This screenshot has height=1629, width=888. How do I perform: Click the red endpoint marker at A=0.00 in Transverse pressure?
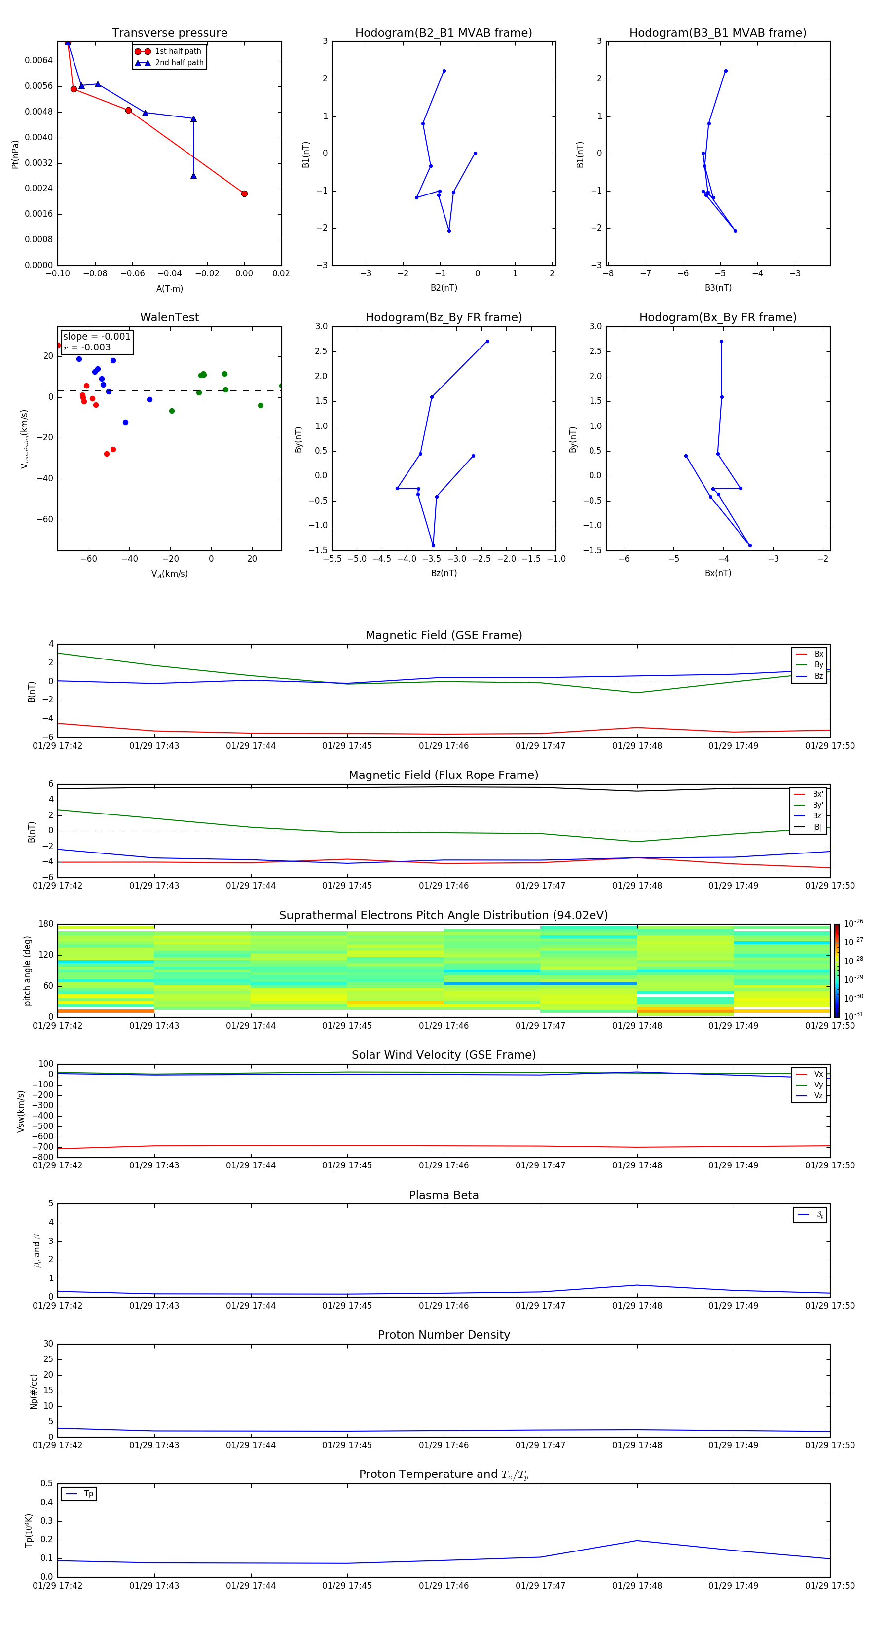(244, 194)
